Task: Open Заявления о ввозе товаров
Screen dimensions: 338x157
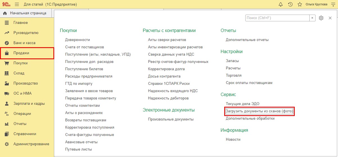Action: point(89,91)
